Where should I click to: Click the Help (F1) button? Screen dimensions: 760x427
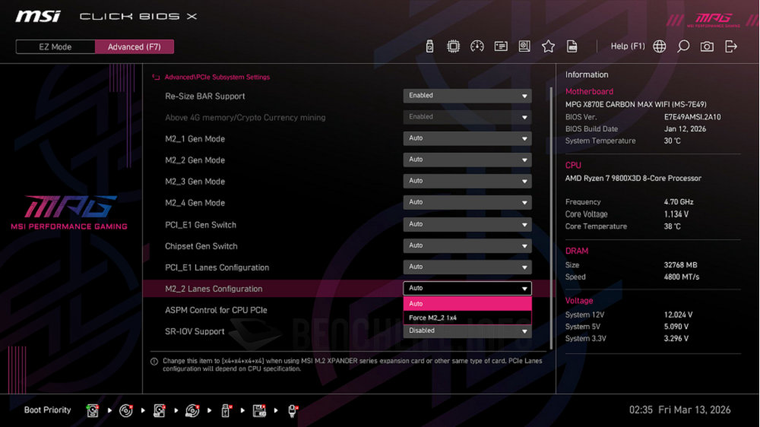click(627, 46)
